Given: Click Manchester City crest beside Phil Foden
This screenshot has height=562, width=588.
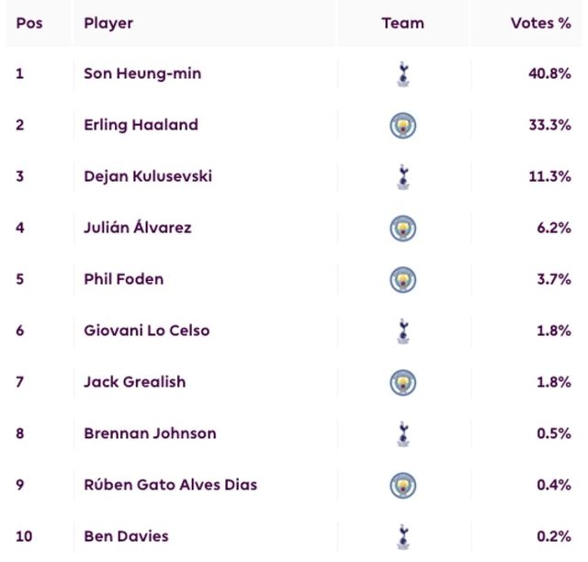Looking at the screenshot, I should point(402,279).
